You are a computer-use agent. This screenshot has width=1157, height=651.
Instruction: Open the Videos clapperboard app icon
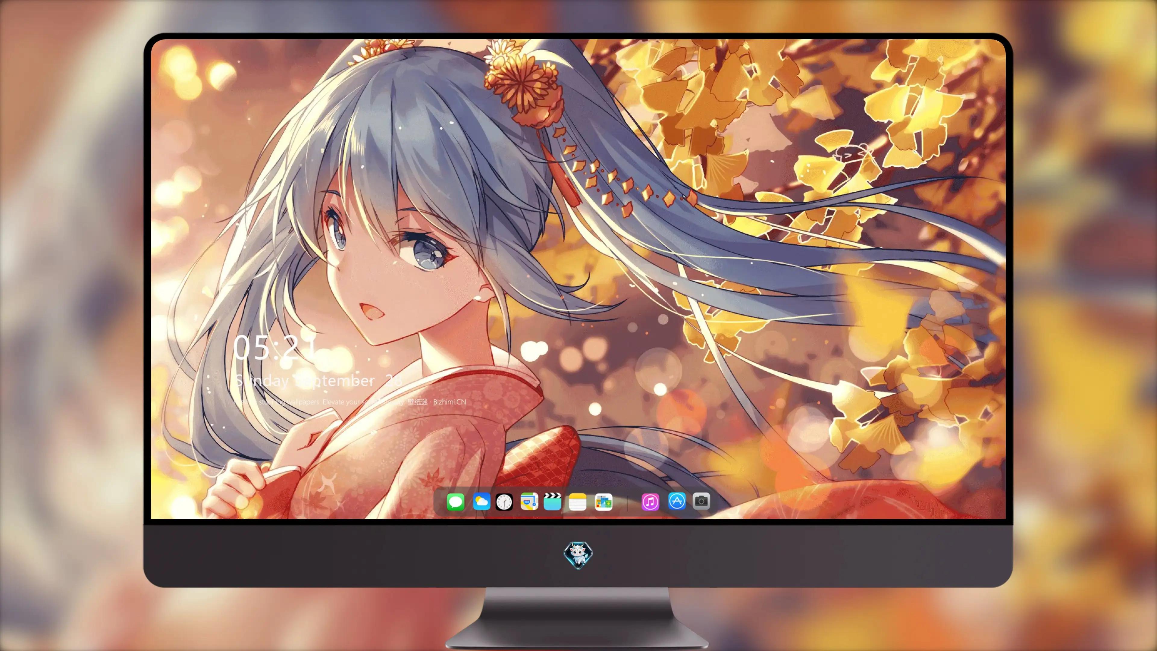(x=553, y=502)
